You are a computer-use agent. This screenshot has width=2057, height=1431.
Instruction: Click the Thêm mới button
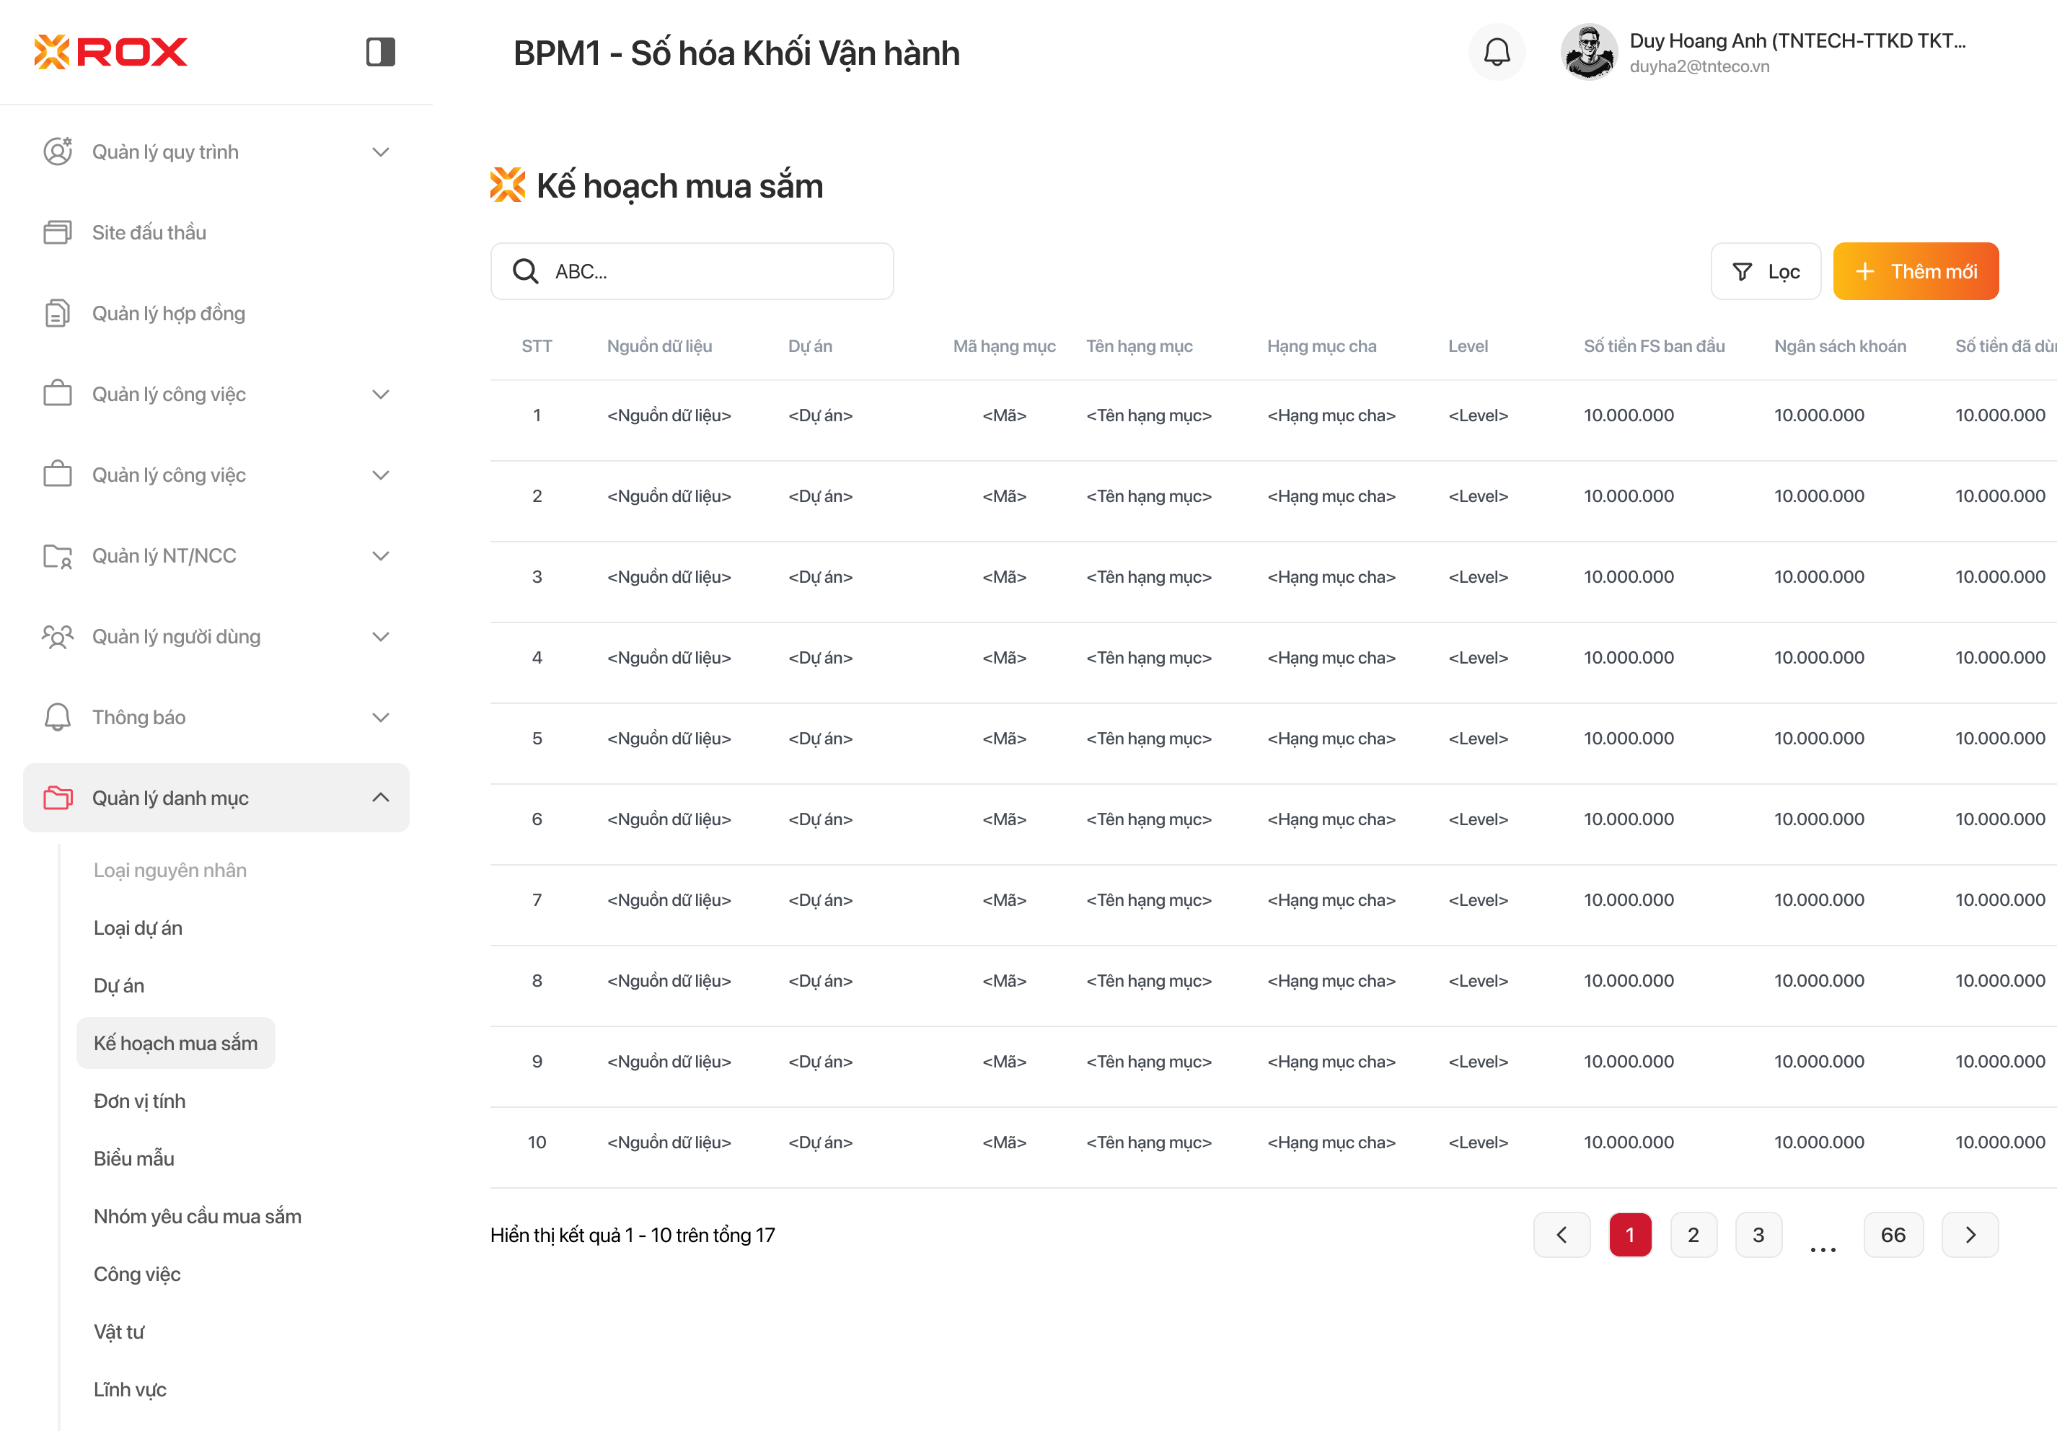pyautogui.click(x=1914, y=271)
